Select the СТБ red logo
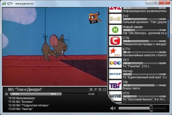The width and height of the screenshot is (172, 115). pos(115,41)
